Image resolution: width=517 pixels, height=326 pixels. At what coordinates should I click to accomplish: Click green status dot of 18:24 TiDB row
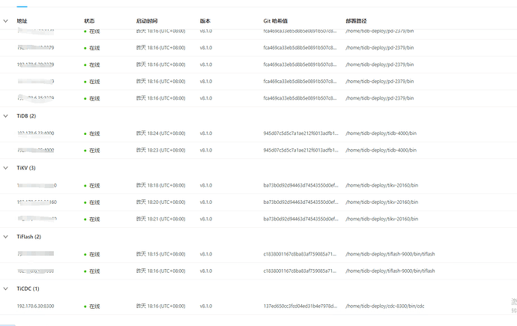[85, 133]
